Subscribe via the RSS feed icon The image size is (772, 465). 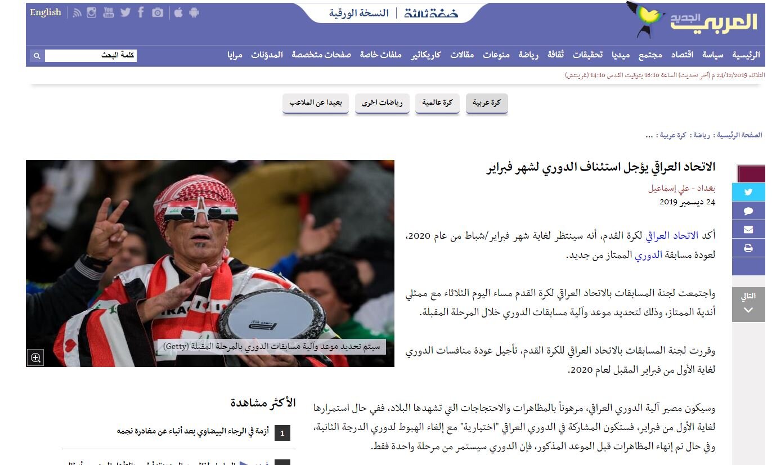pyautogui.click(x=77, y=12)
